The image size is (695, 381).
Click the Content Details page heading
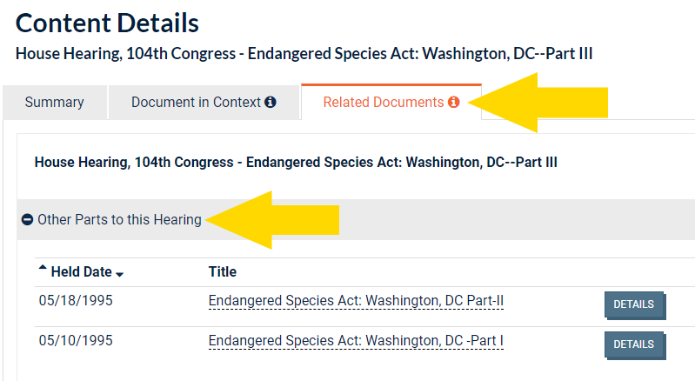pos(107,23)
